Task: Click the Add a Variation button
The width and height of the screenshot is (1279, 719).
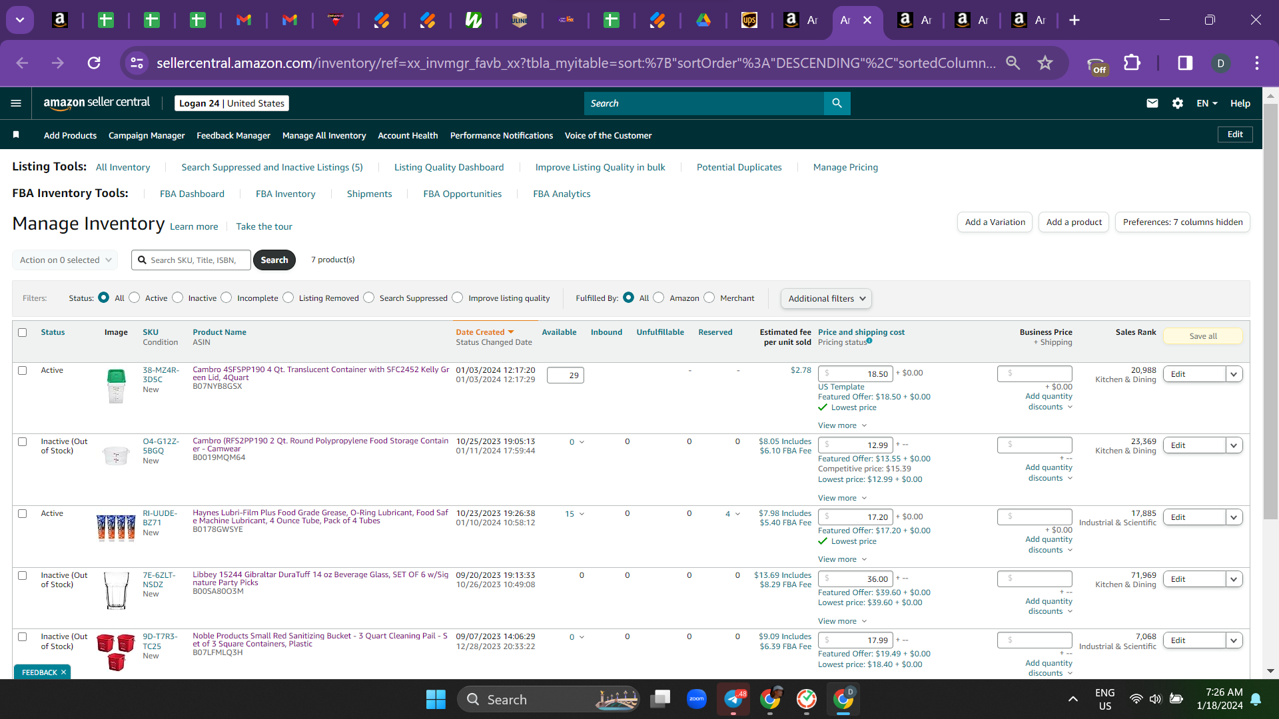Action: point(995,222)
